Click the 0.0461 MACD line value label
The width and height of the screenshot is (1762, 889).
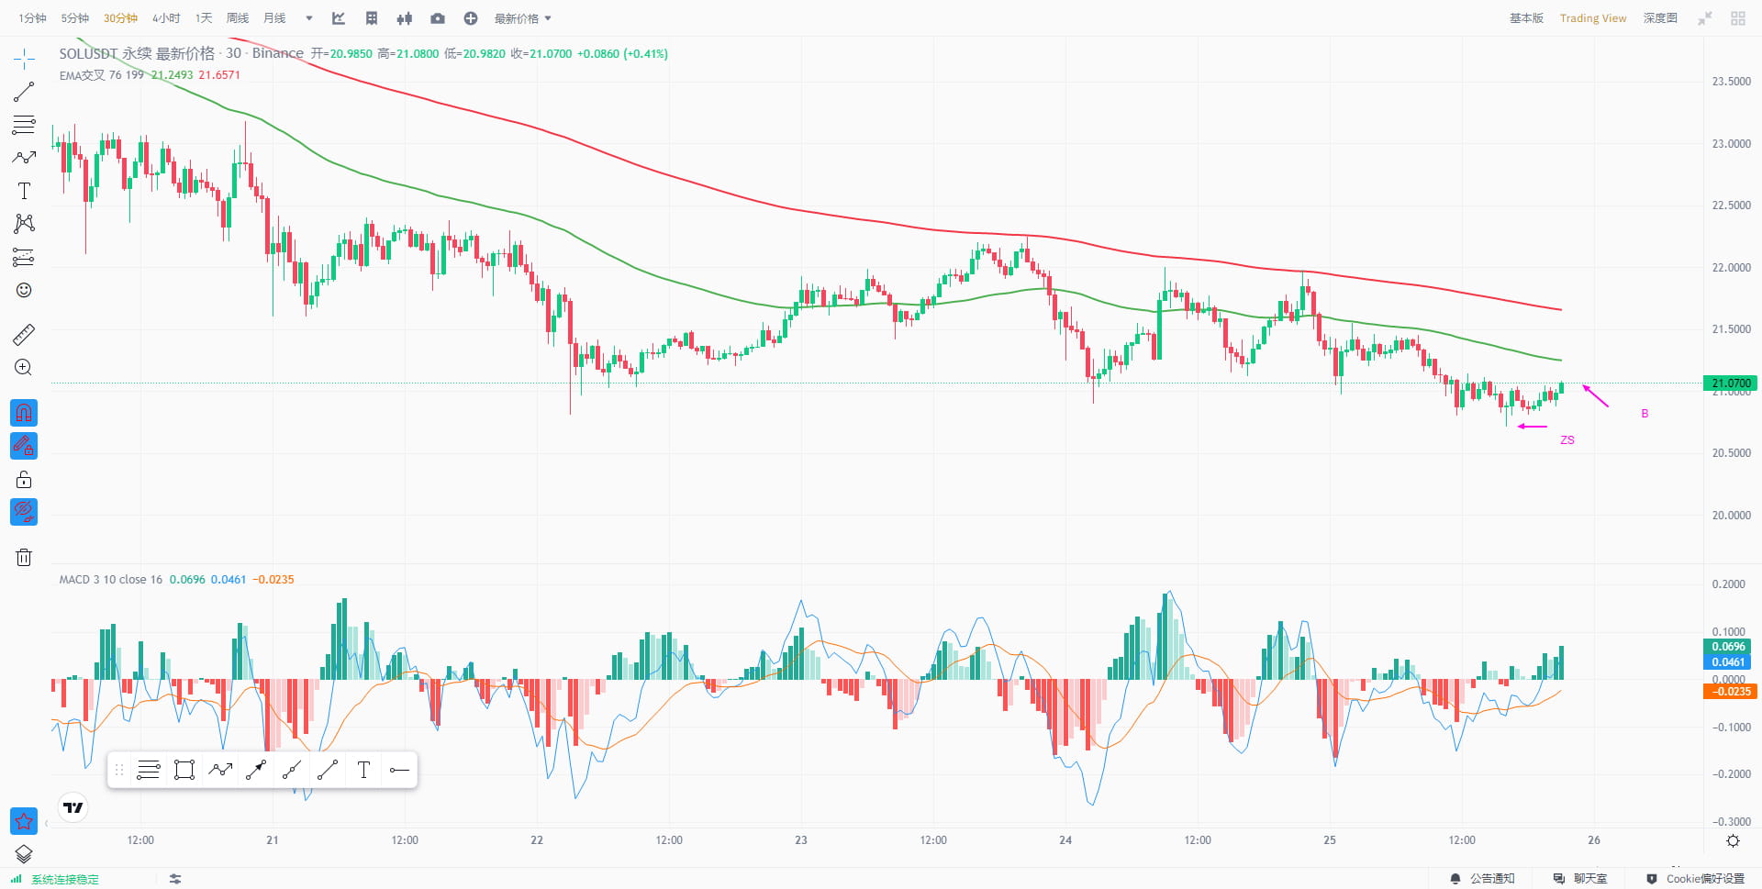tap(1728, 662)
